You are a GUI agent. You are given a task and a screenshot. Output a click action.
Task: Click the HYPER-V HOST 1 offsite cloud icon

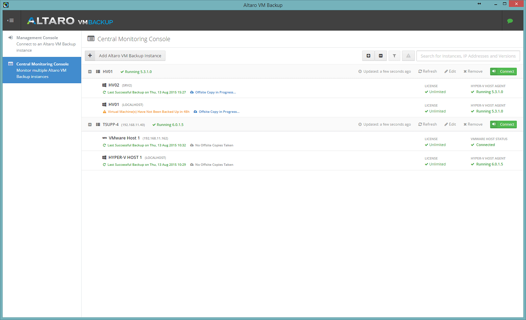[192, 165]
